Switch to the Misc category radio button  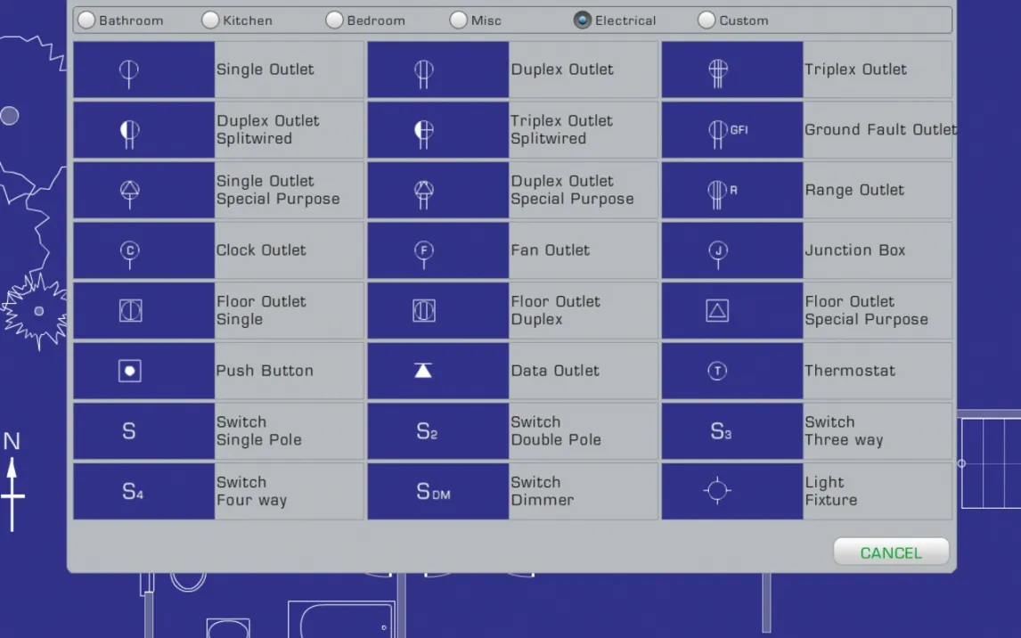pyautogui.click(x=458, y=20)
